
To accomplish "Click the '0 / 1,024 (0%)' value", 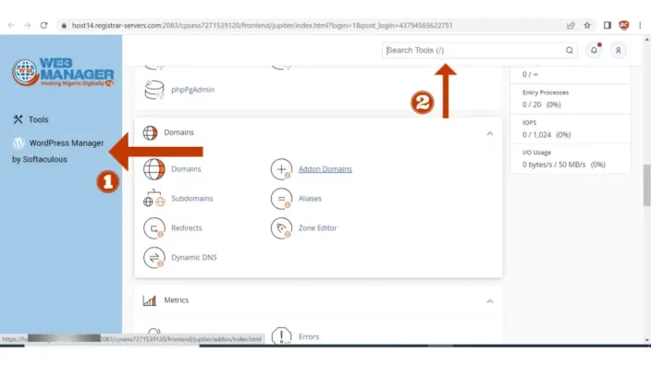I will (x=547, y=135).
